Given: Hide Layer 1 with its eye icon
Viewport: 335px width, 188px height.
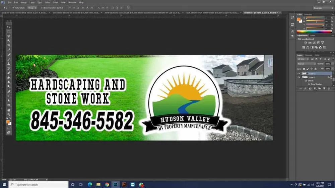Looking at the screenshot, I should (x=299, y=73).
